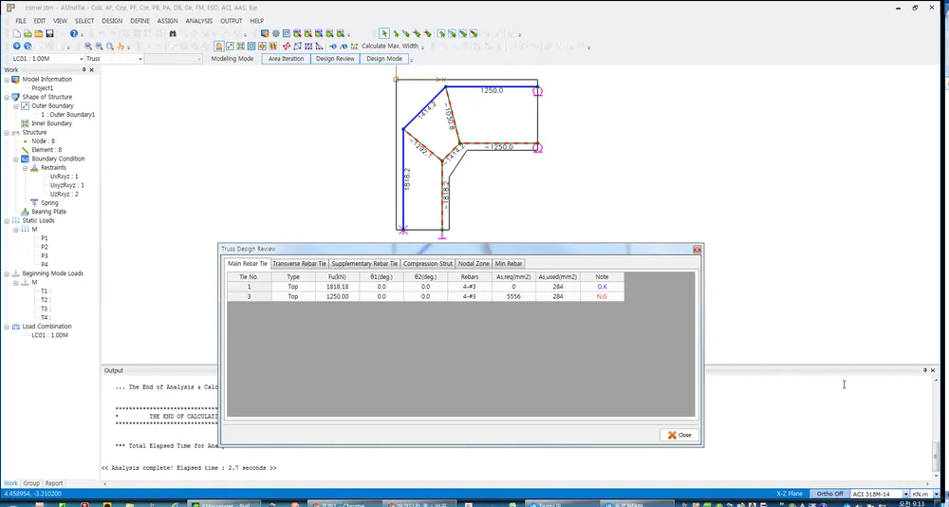Switch to the Nodal Zone tab
The width and height of the screenshot is (949, 507).
pyautogui.click(x=474, y=264)
